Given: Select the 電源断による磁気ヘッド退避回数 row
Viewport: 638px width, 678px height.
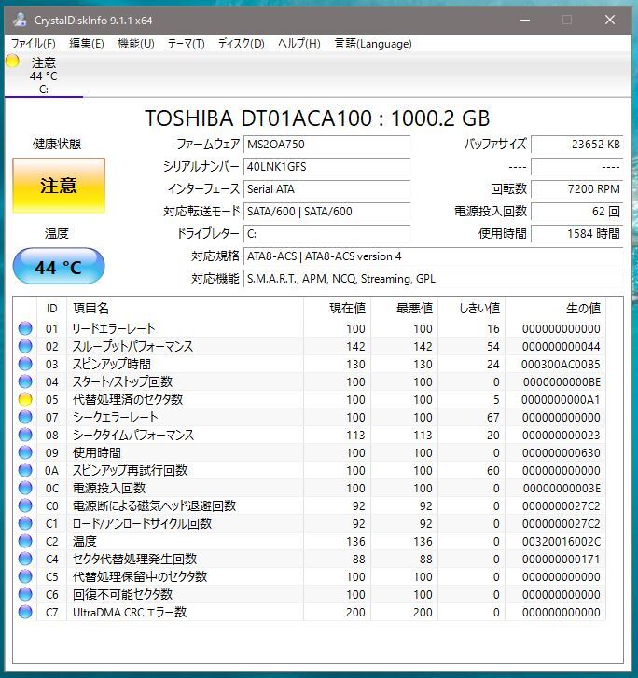Looking at the screenshot, I should 310,505.
